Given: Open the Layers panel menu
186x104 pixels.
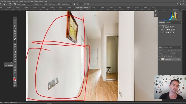Looking at the screenshot, I should pos(181,47).
